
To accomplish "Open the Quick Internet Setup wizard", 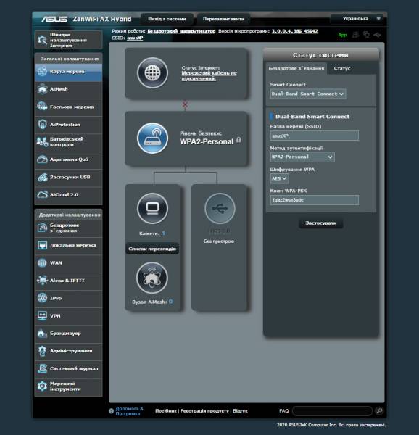I will (x=68, y=40).
